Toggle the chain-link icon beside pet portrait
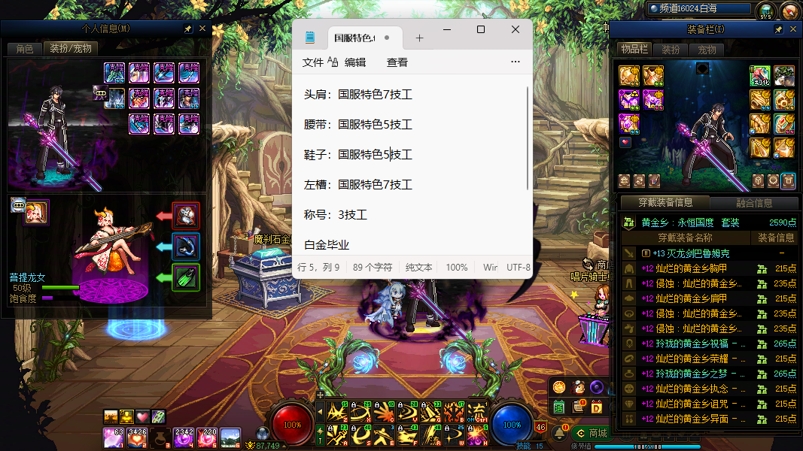Viewport: 803px width, 451px height. click(17, 205)
